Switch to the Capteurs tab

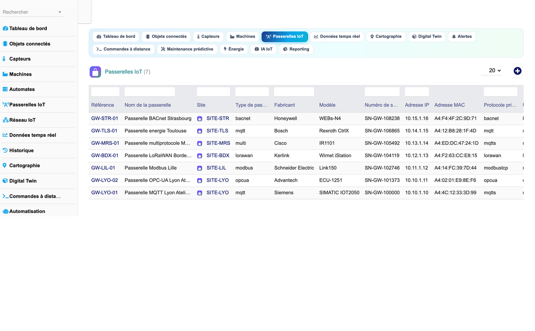click(208, 37)
